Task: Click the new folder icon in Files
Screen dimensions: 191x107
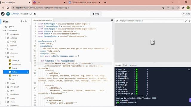Action: (x=26, y=21)
